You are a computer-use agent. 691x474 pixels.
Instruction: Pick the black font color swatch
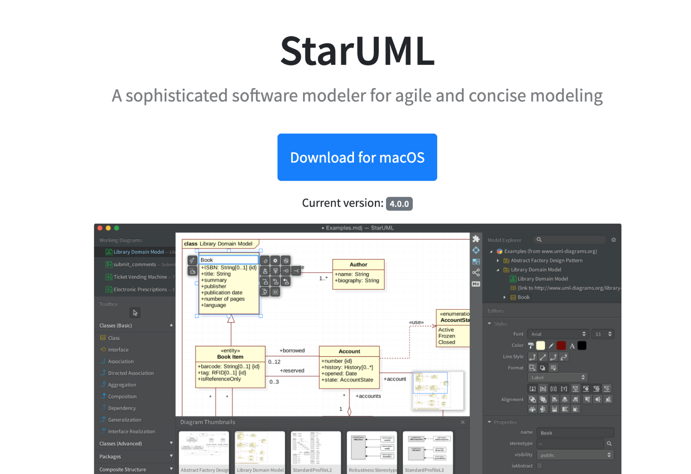point(582,345)
